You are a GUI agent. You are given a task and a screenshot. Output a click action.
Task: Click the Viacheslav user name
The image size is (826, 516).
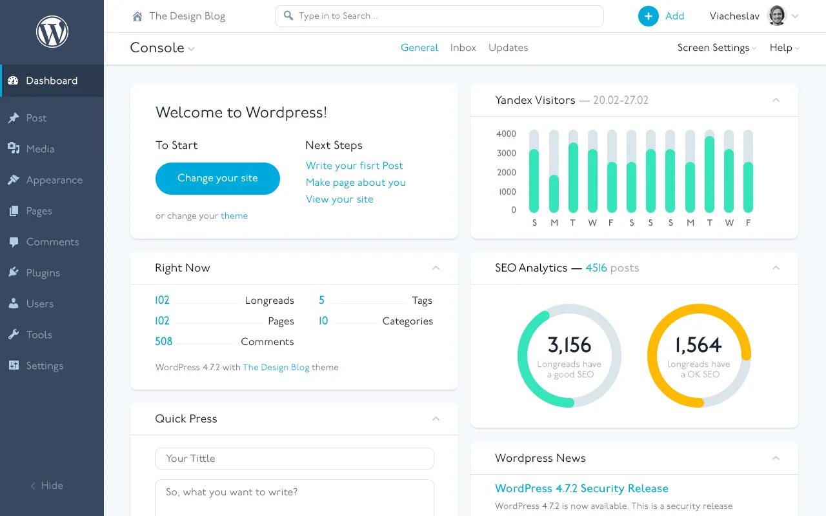(x=734, y=16)
